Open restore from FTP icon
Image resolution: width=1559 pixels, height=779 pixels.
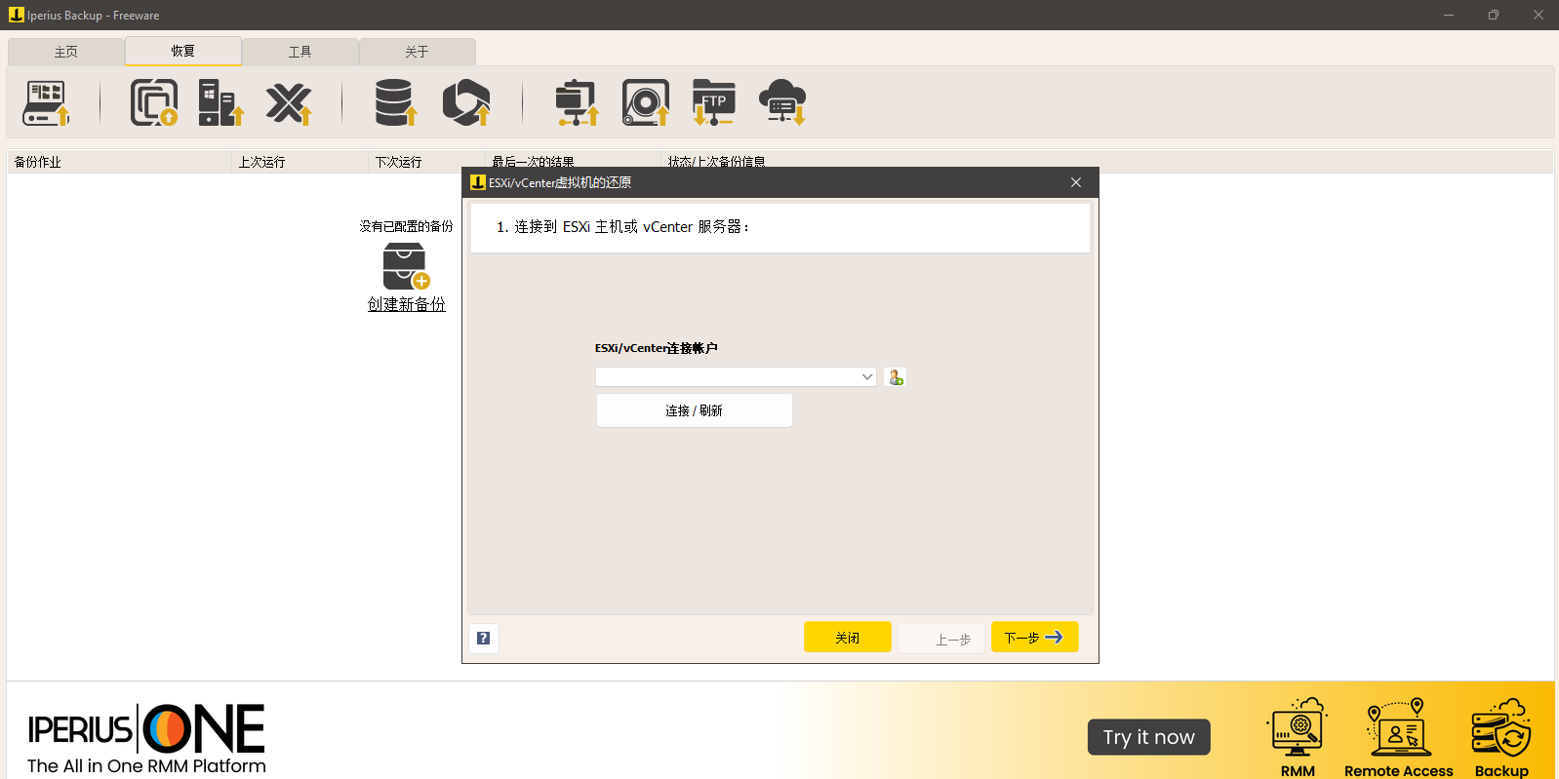[x=713, y=102]
